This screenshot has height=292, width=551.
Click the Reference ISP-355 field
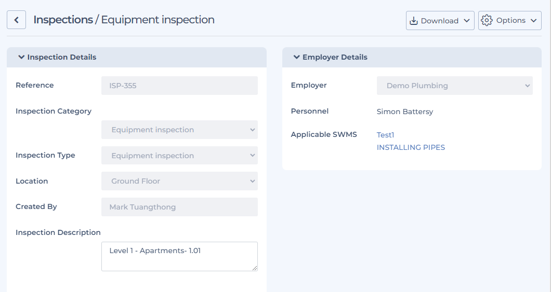pyautogui.click(x=179, y=86)
